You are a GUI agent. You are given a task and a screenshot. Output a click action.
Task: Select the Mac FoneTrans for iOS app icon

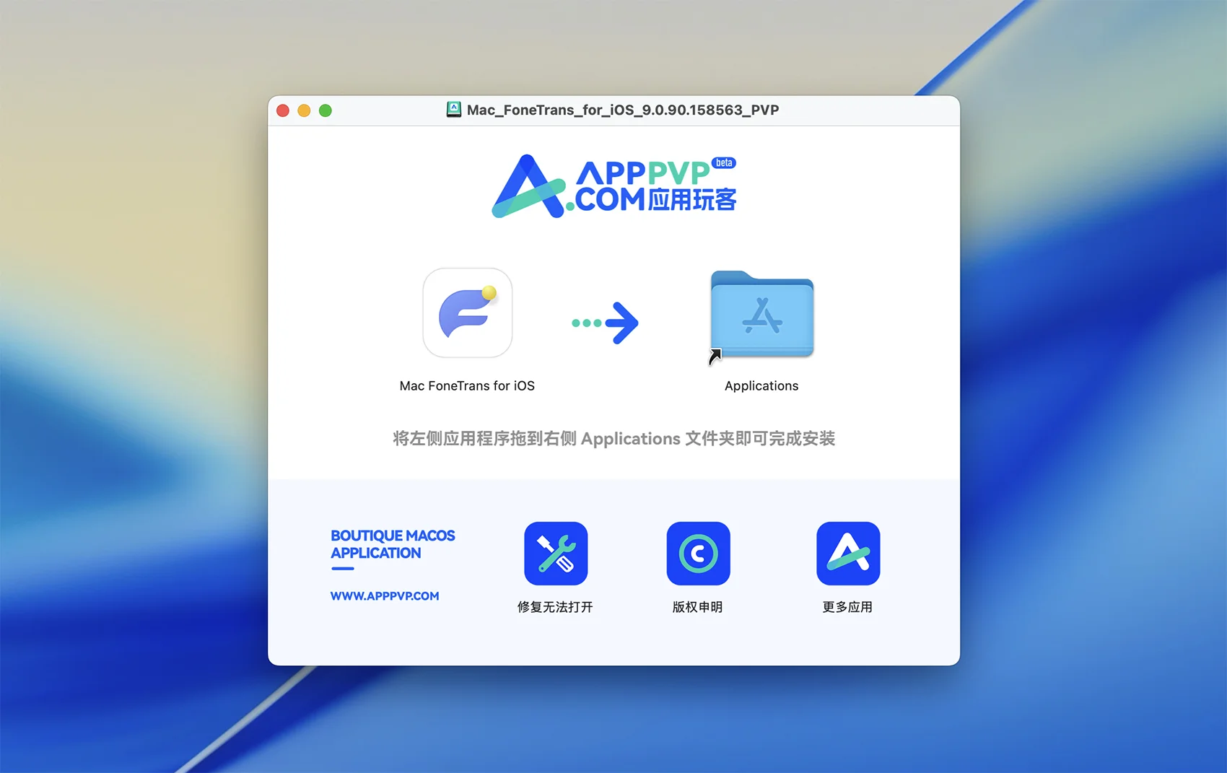tap(467, 313)
